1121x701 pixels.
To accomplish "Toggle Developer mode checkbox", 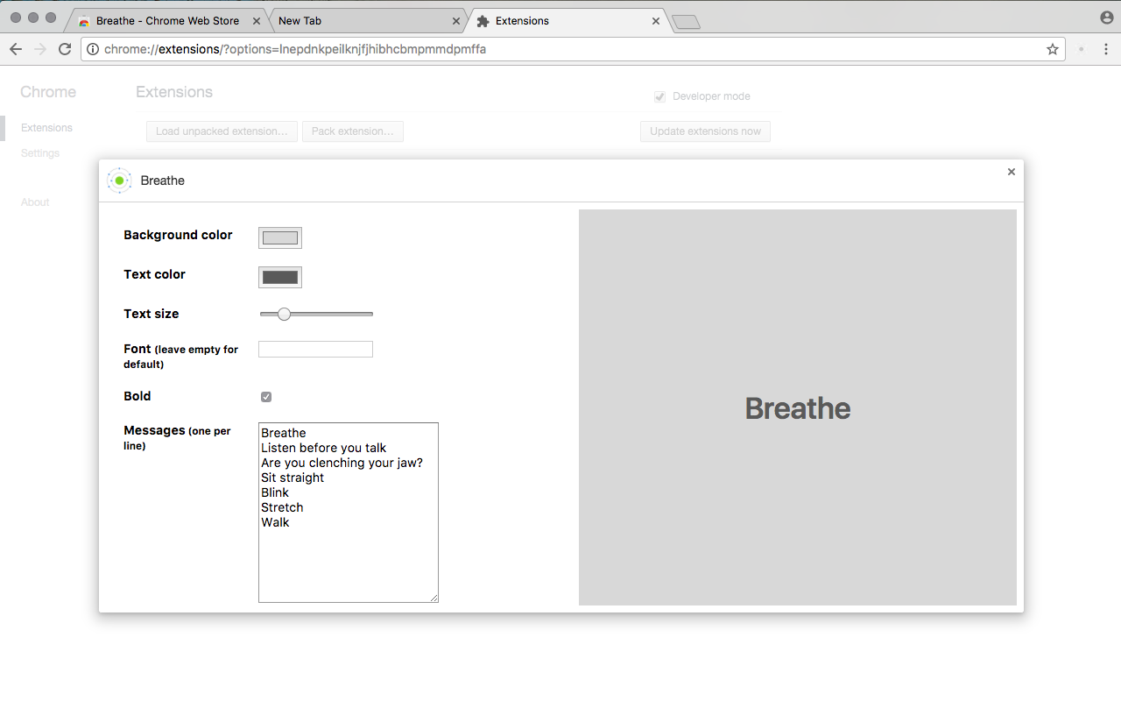I will click(x=660, y=96).
